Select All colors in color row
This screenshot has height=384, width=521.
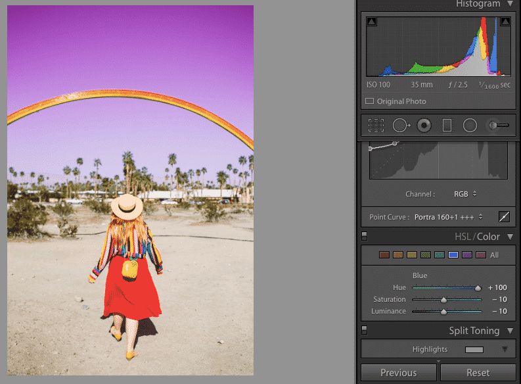point(494,255)
